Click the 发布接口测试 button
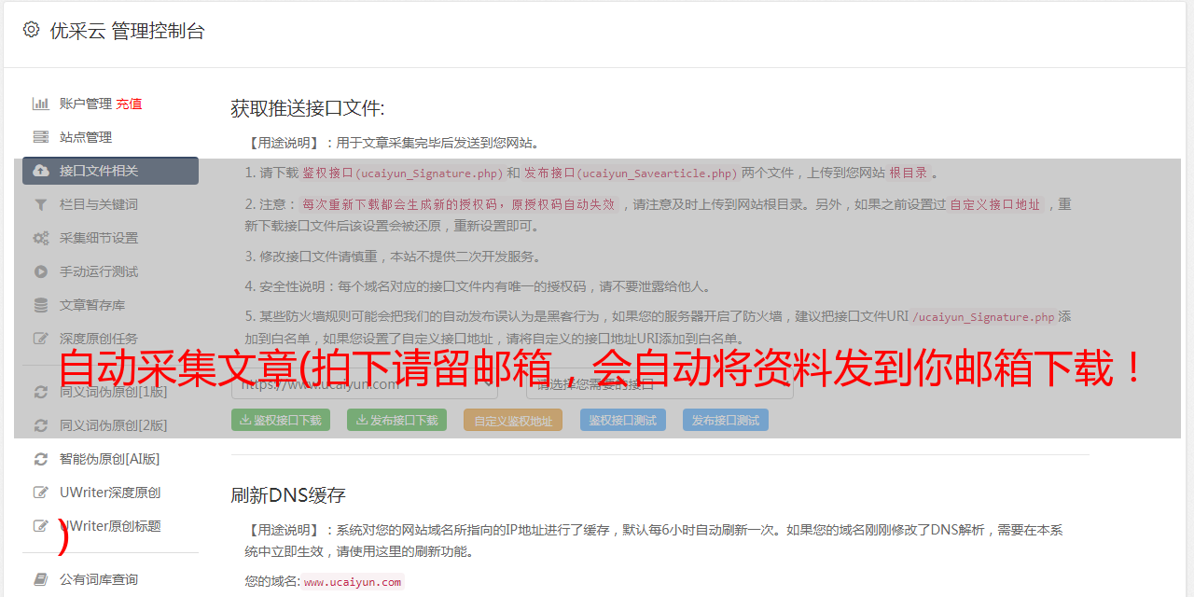This screenshot has height=597, width=1194. (x=726, y=420)
